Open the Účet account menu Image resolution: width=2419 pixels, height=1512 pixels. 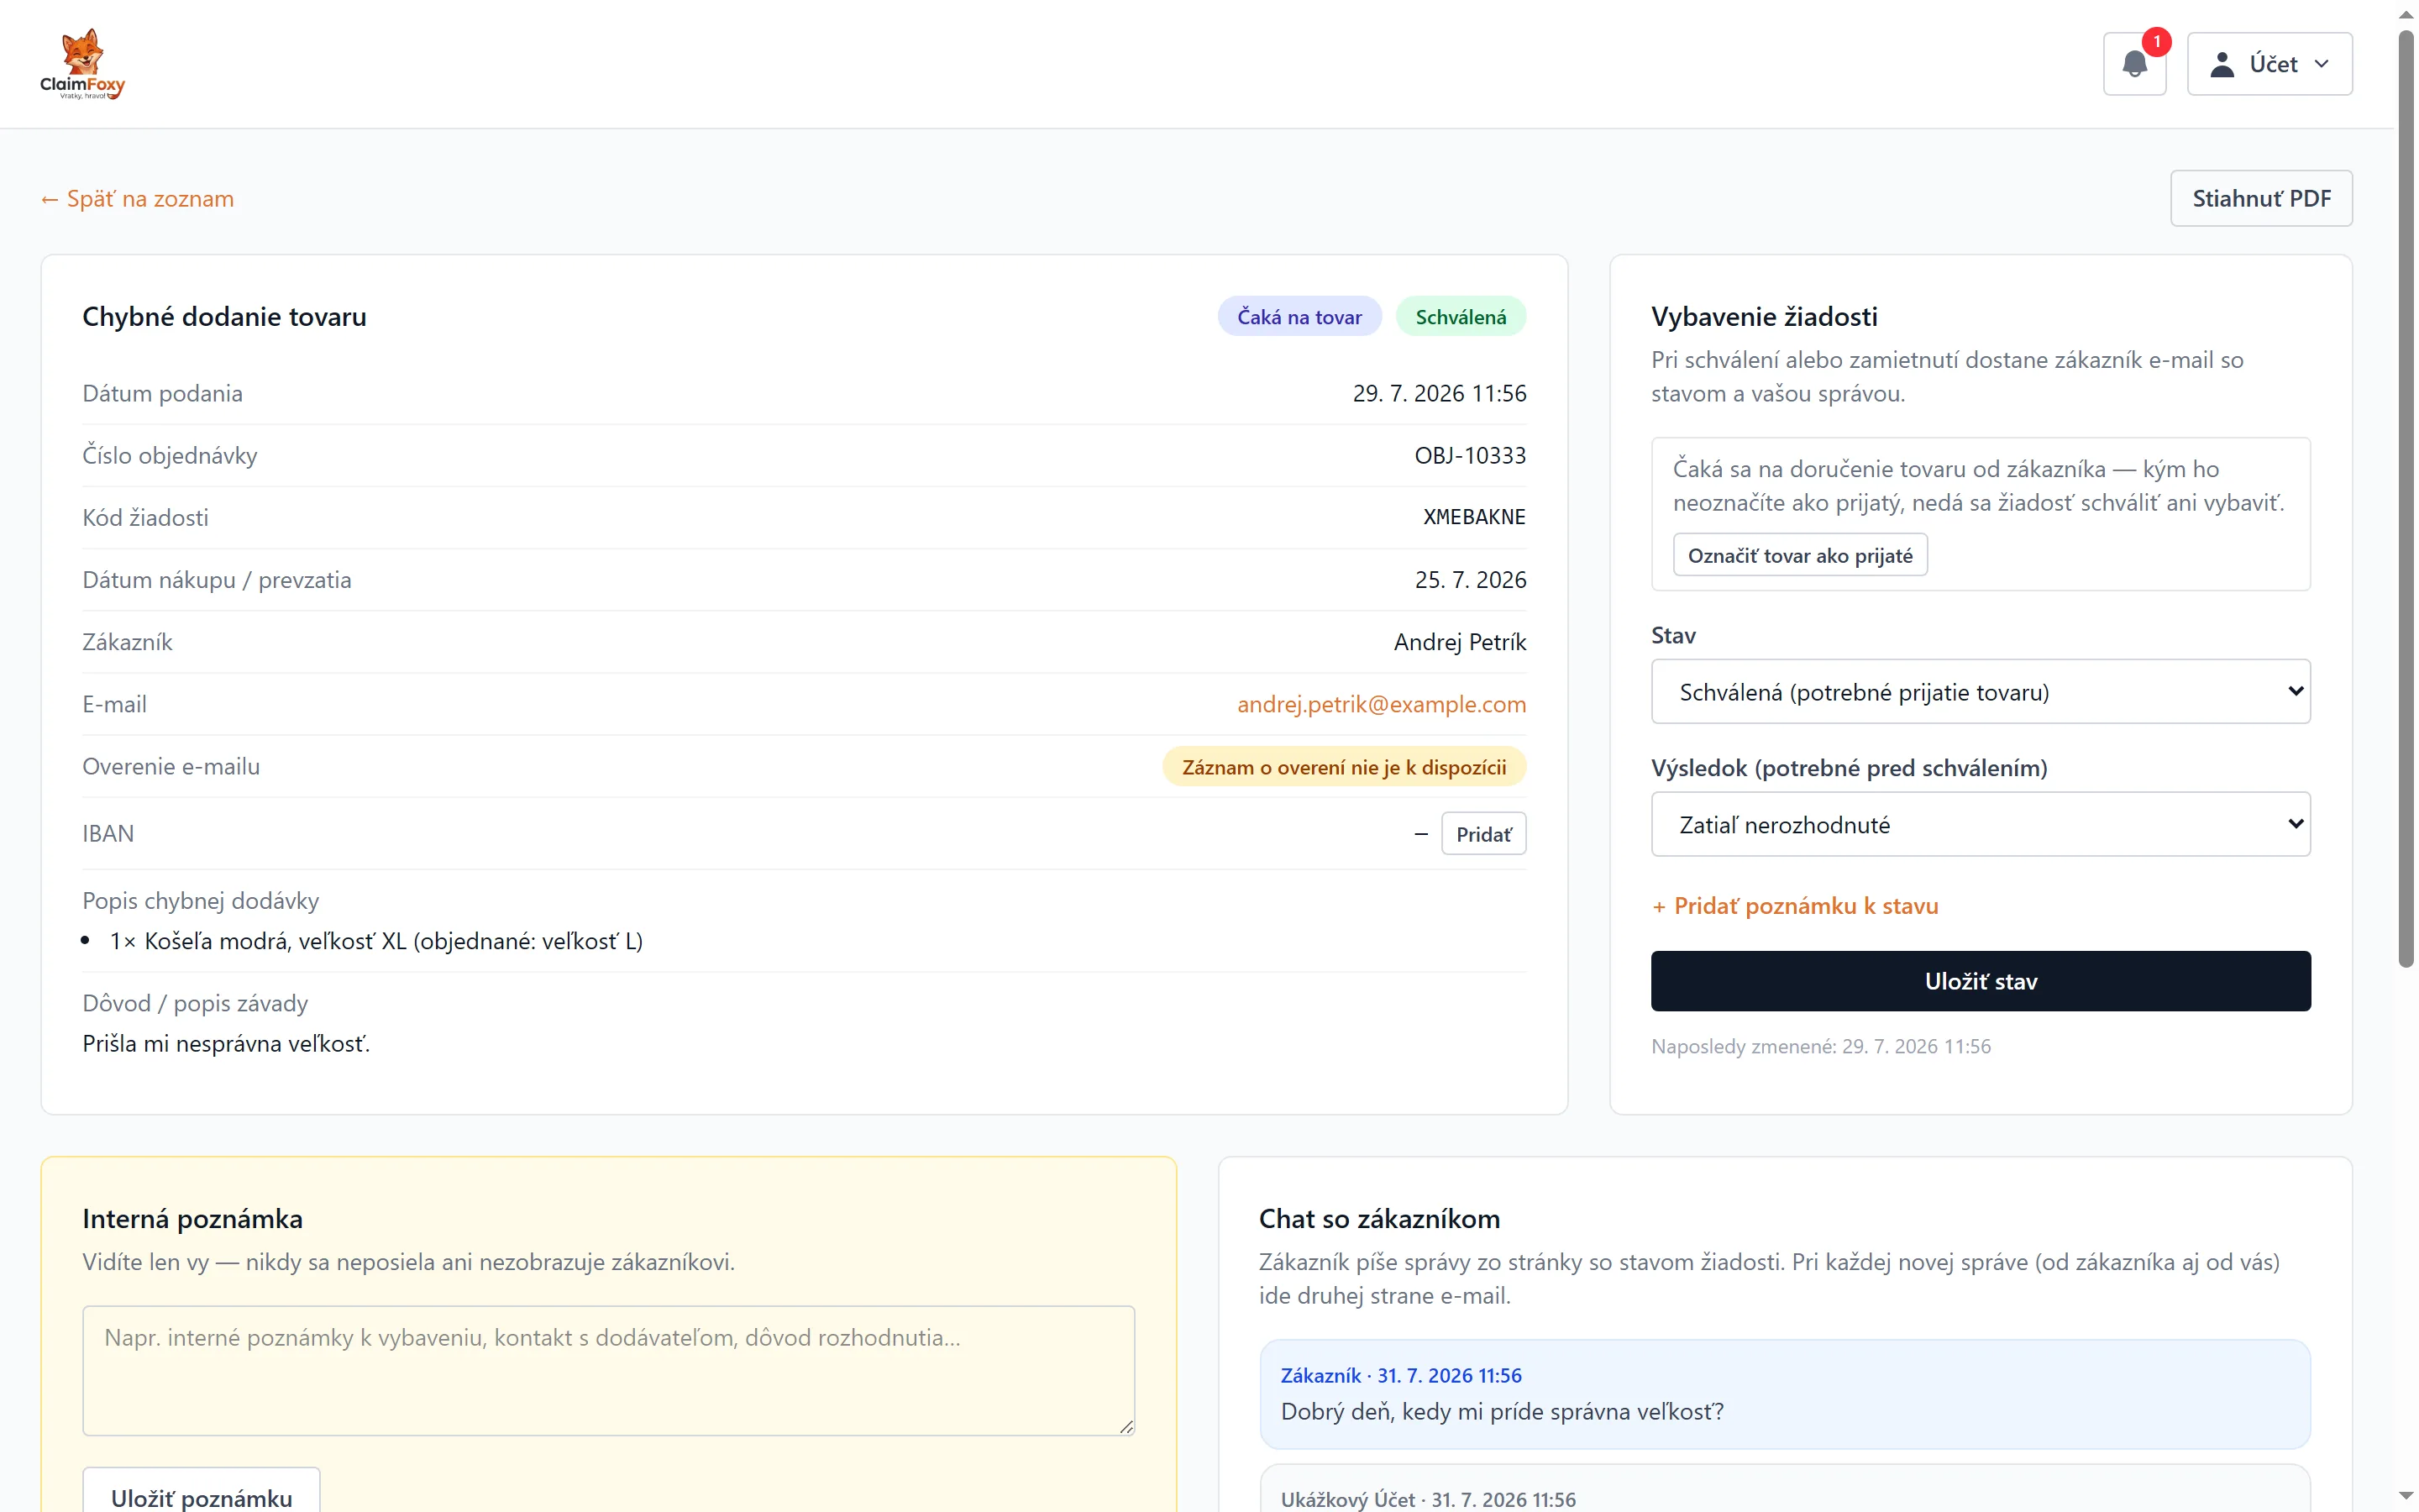(x=2269, y=64)
